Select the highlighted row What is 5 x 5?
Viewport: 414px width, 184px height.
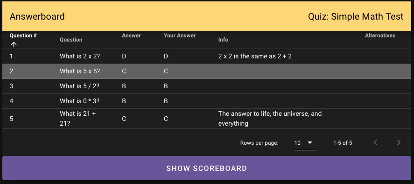click(207, 71)
